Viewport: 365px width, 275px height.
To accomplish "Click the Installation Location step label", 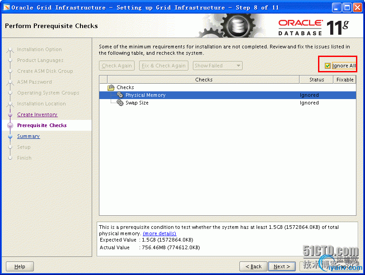I will tap(42, 104).
